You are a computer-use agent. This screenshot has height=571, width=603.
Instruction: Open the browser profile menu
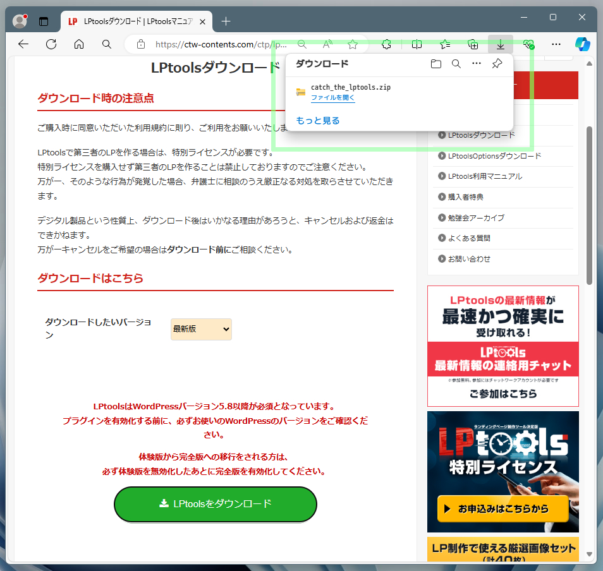(20, 21)
